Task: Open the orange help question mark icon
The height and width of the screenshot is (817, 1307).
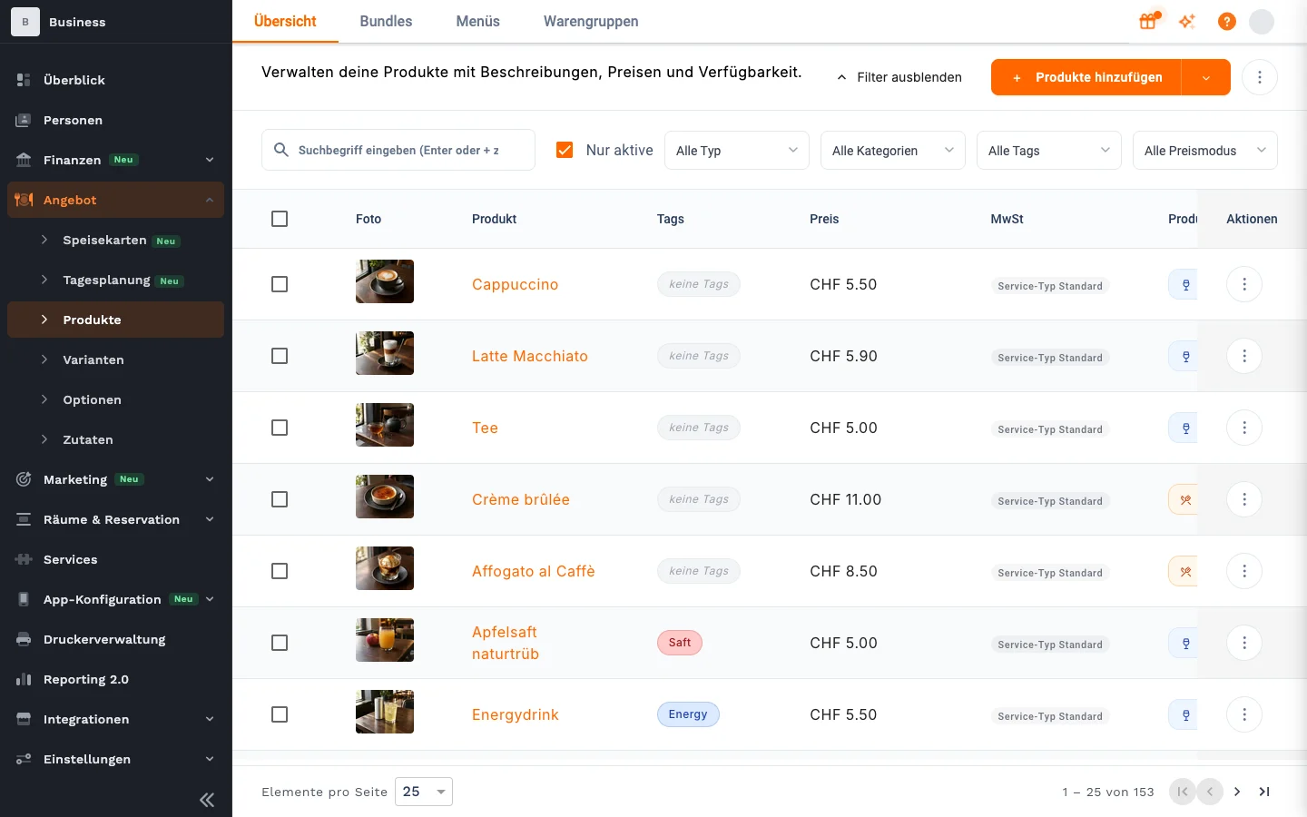Action: (x=1226, y=21)
